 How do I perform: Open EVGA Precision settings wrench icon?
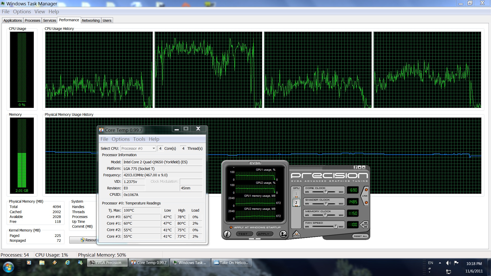(x=283, y=234)
